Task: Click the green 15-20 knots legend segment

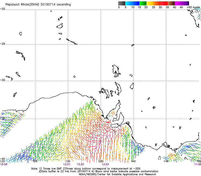Action: pos(143,3)
